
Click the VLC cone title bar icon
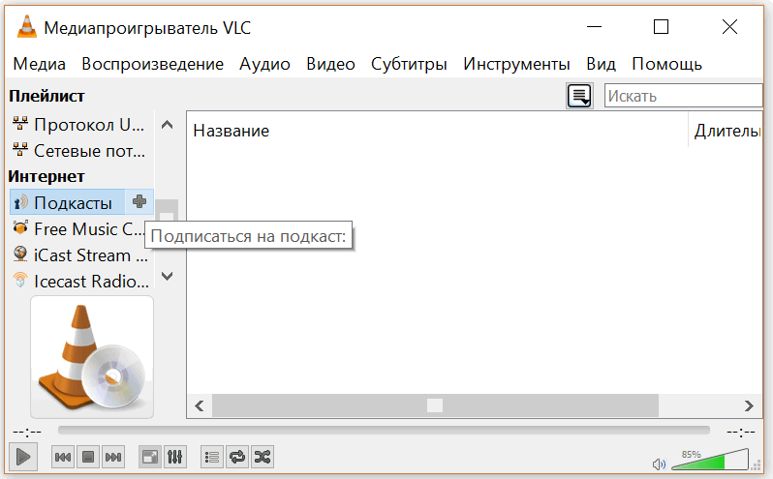click(26, 26)
